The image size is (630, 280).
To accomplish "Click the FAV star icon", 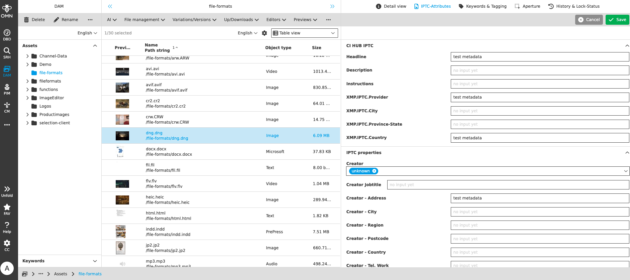I will [x=7, y=209].
